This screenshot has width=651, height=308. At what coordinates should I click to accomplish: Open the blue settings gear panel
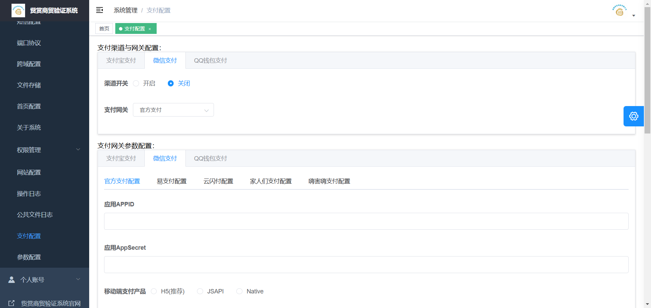tap(633, 116)
